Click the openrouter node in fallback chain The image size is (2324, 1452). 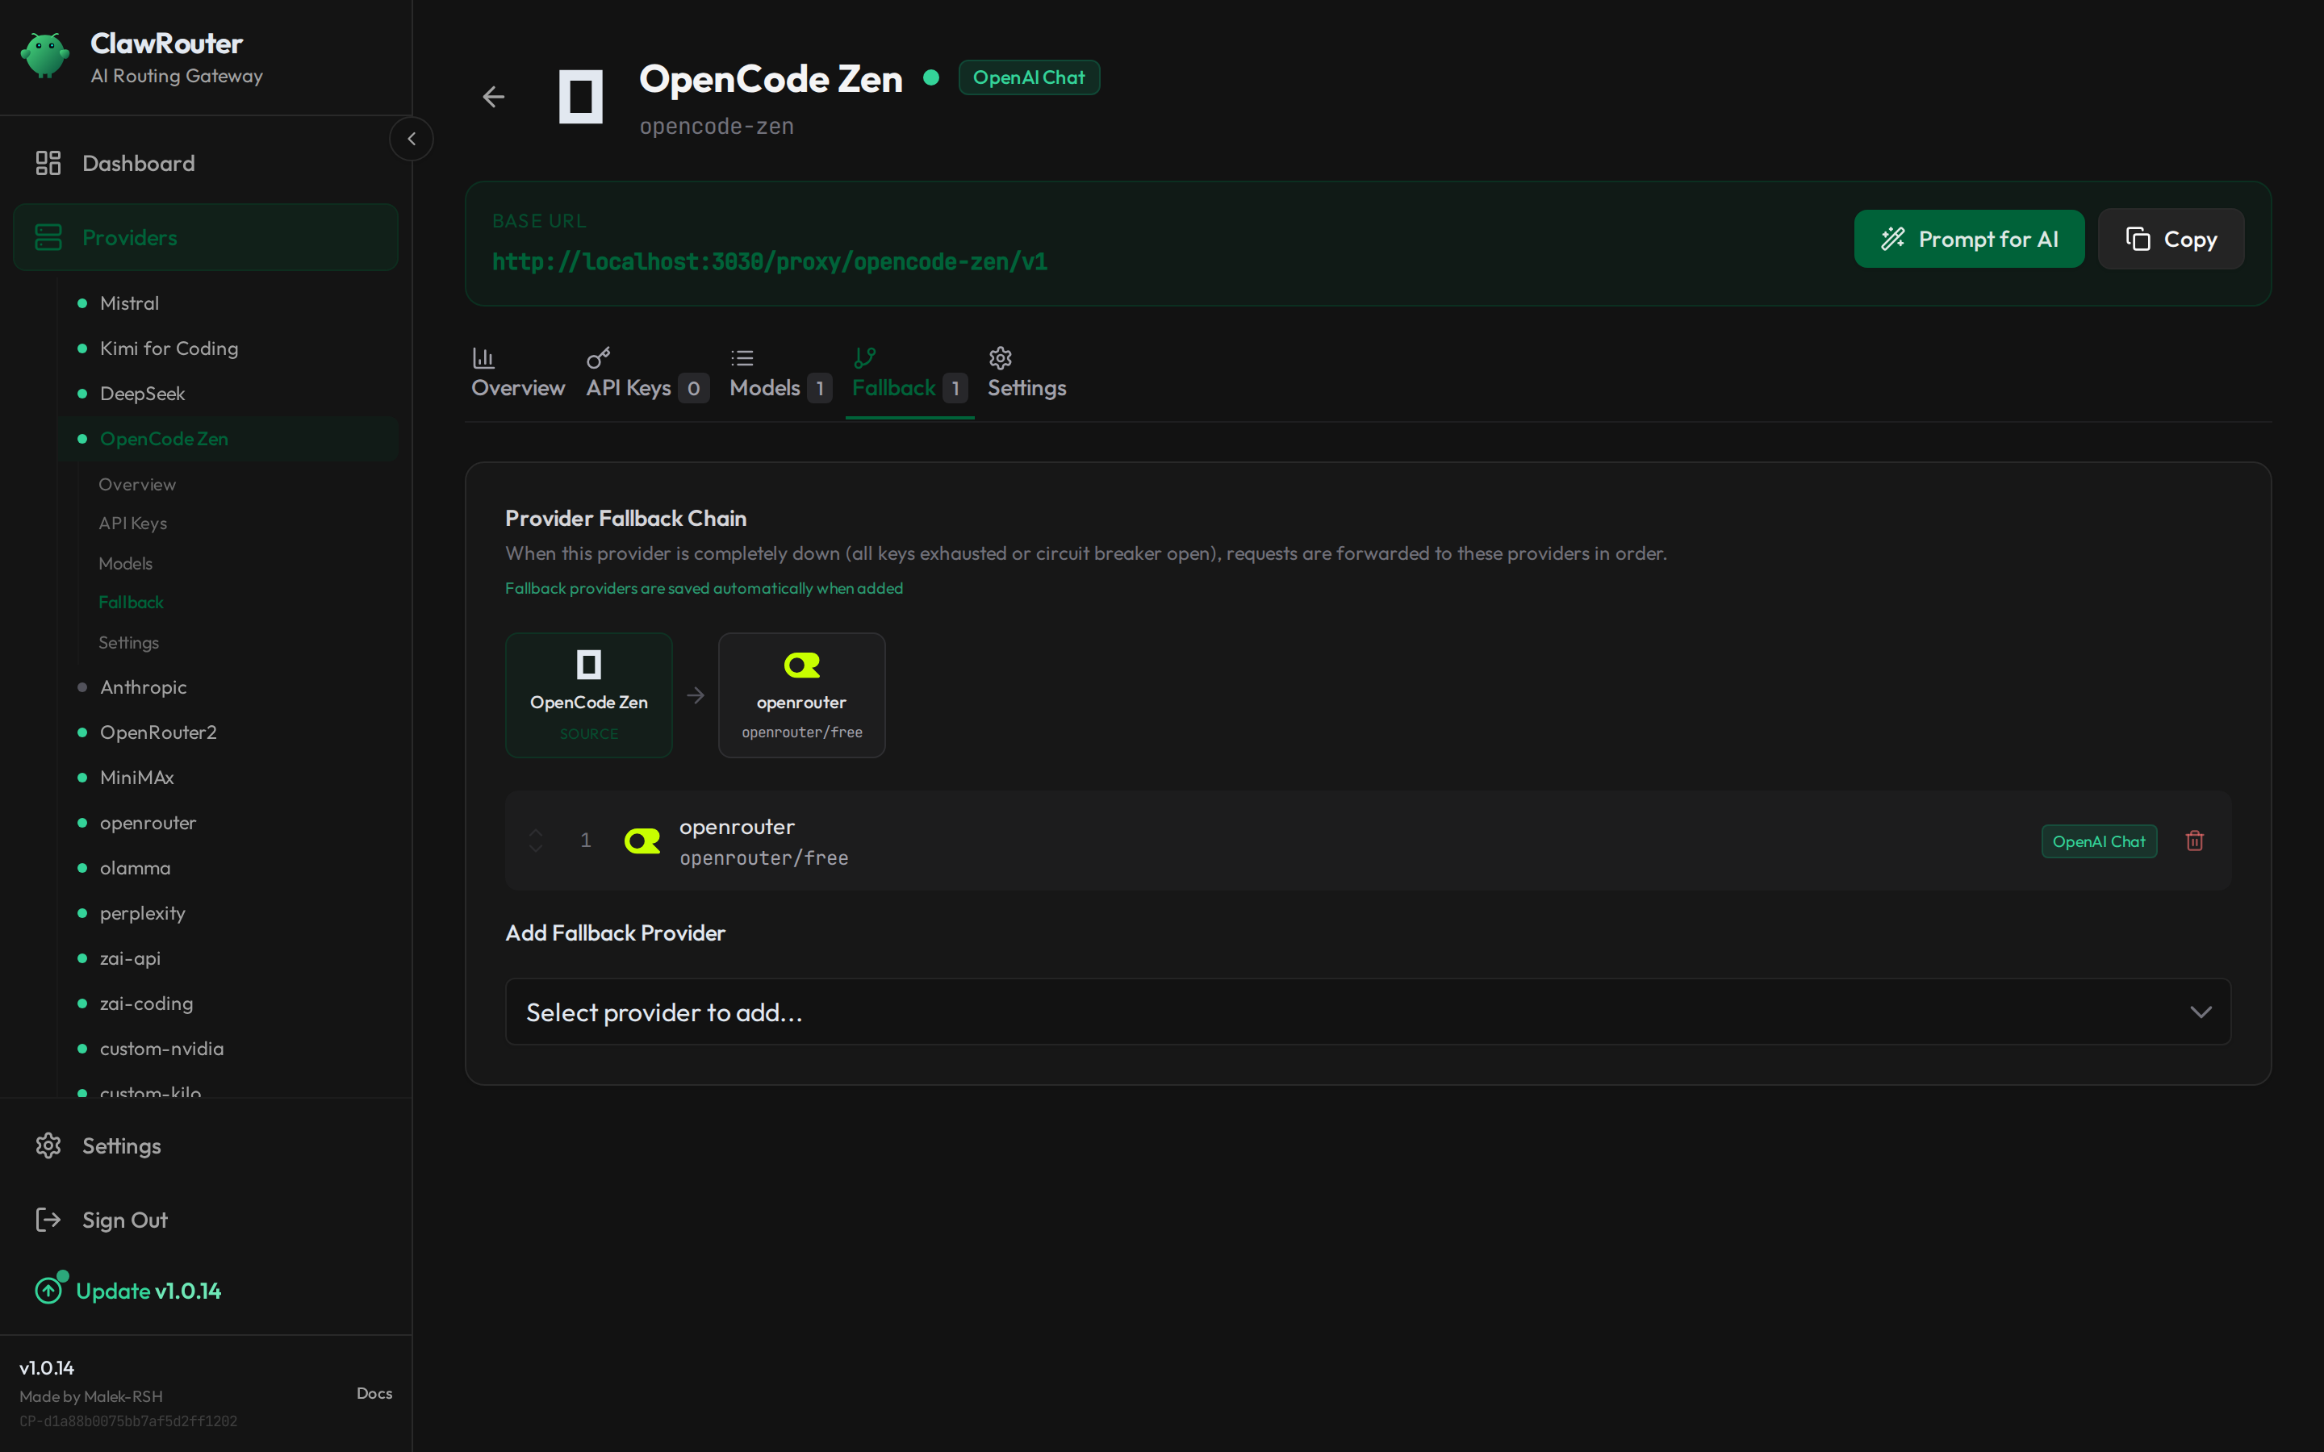click(802, 695)
